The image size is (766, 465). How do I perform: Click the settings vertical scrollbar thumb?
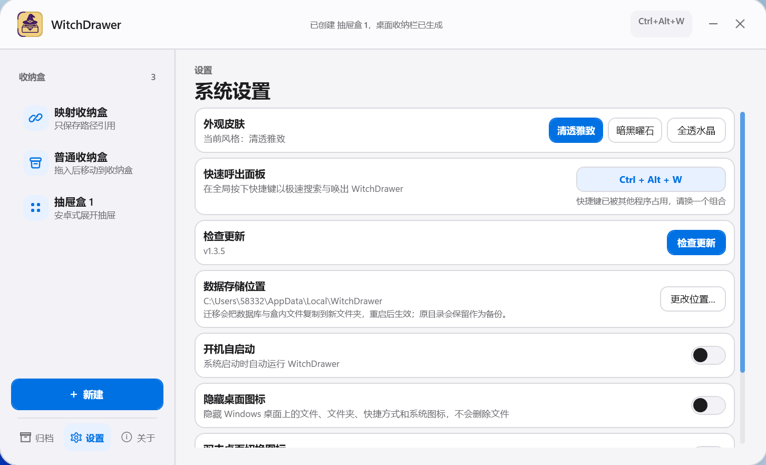pos(742,243)
